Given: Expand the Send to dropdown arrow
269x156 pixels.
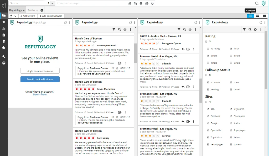Looking at the screenshot, I should [53, 3].
